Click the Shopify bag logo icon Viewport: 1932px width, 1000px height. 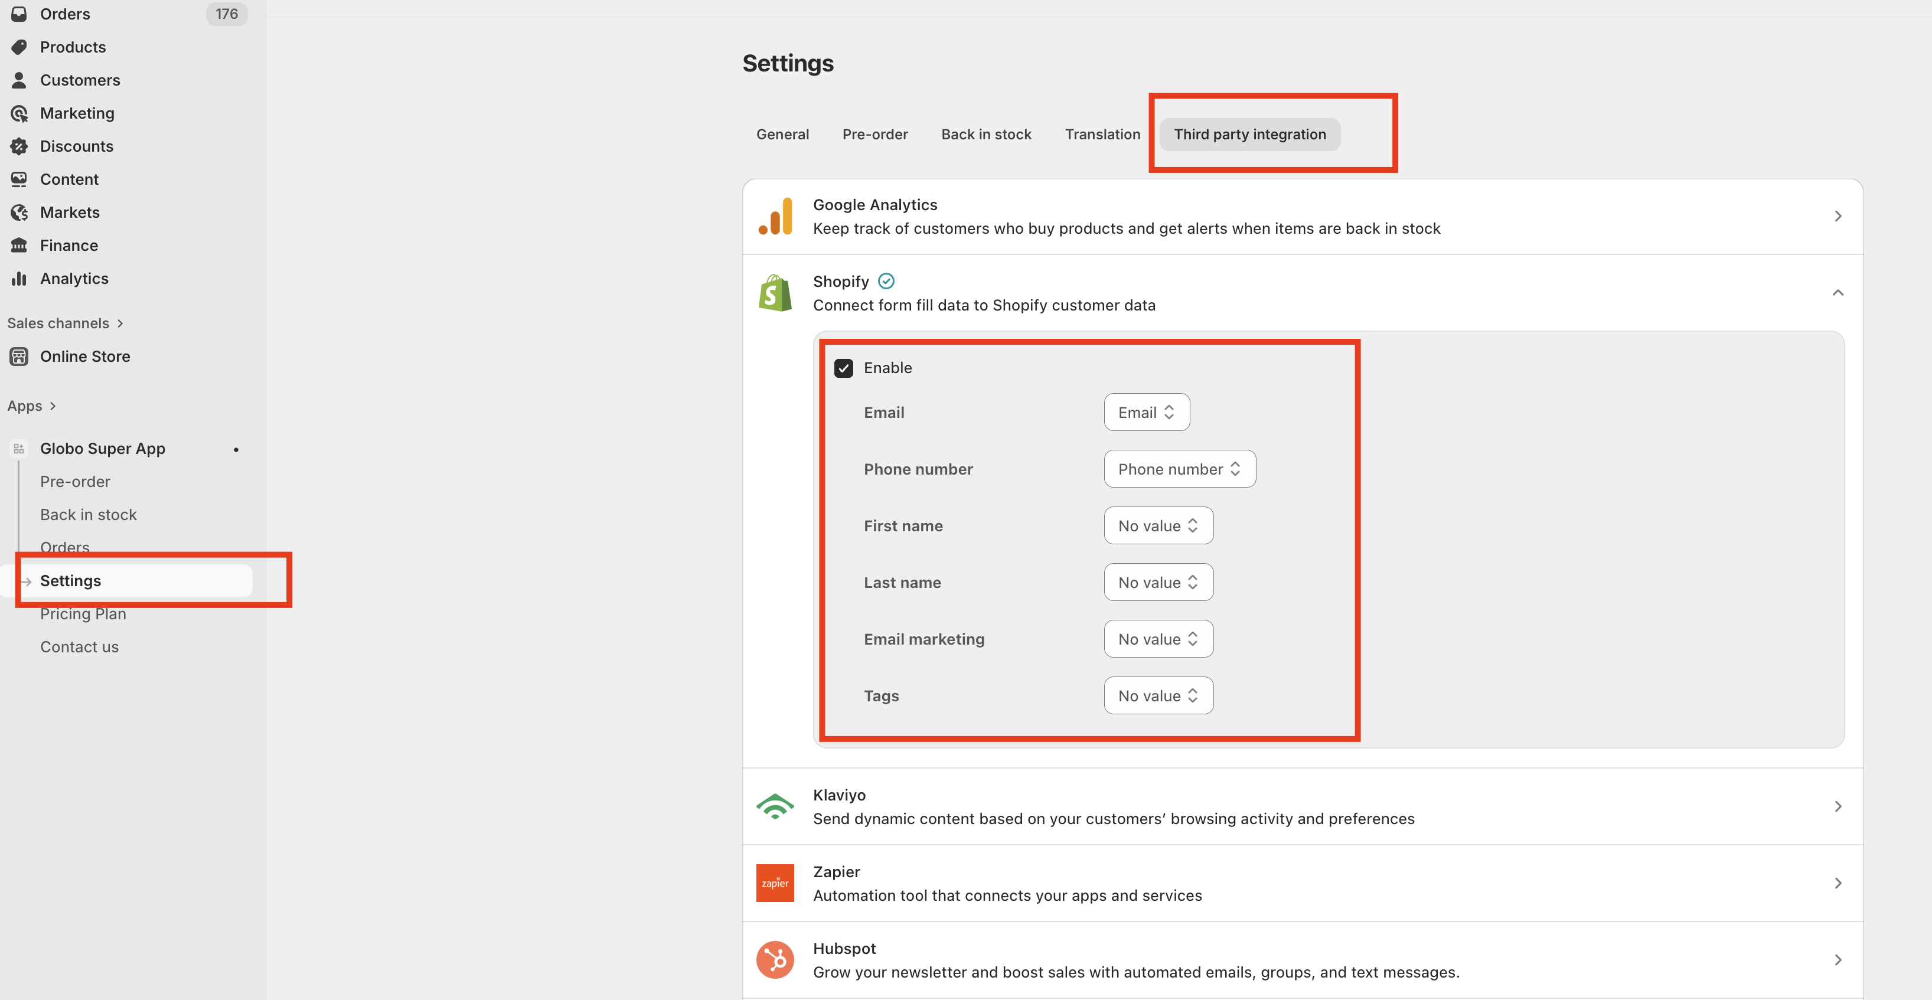pos(775,293)
